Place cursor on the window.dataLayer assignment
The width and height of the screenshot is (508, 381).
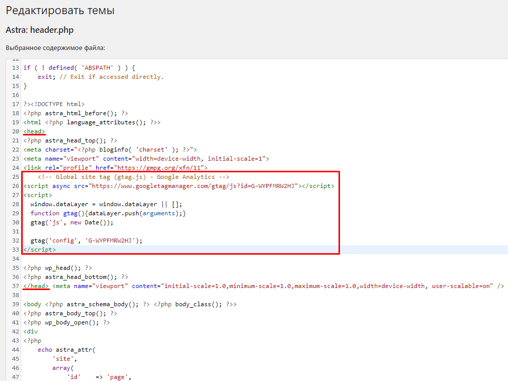click(x=106, y=204)
